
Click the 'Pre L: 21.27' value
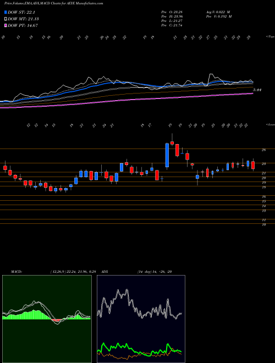(172, 21)
